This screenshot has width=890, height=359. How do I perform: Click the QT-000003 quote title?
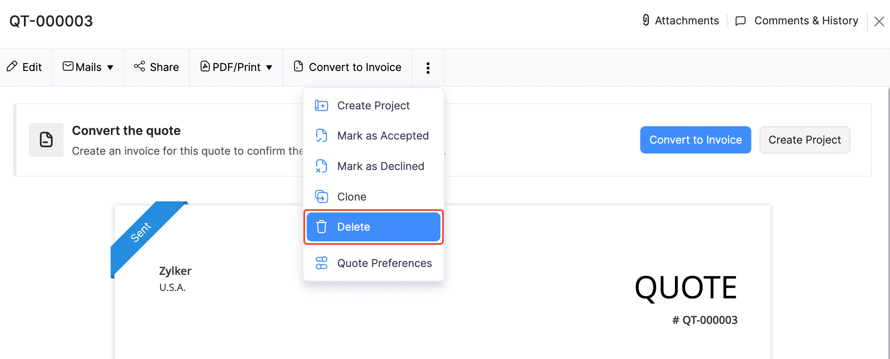[x=51, y=21]
